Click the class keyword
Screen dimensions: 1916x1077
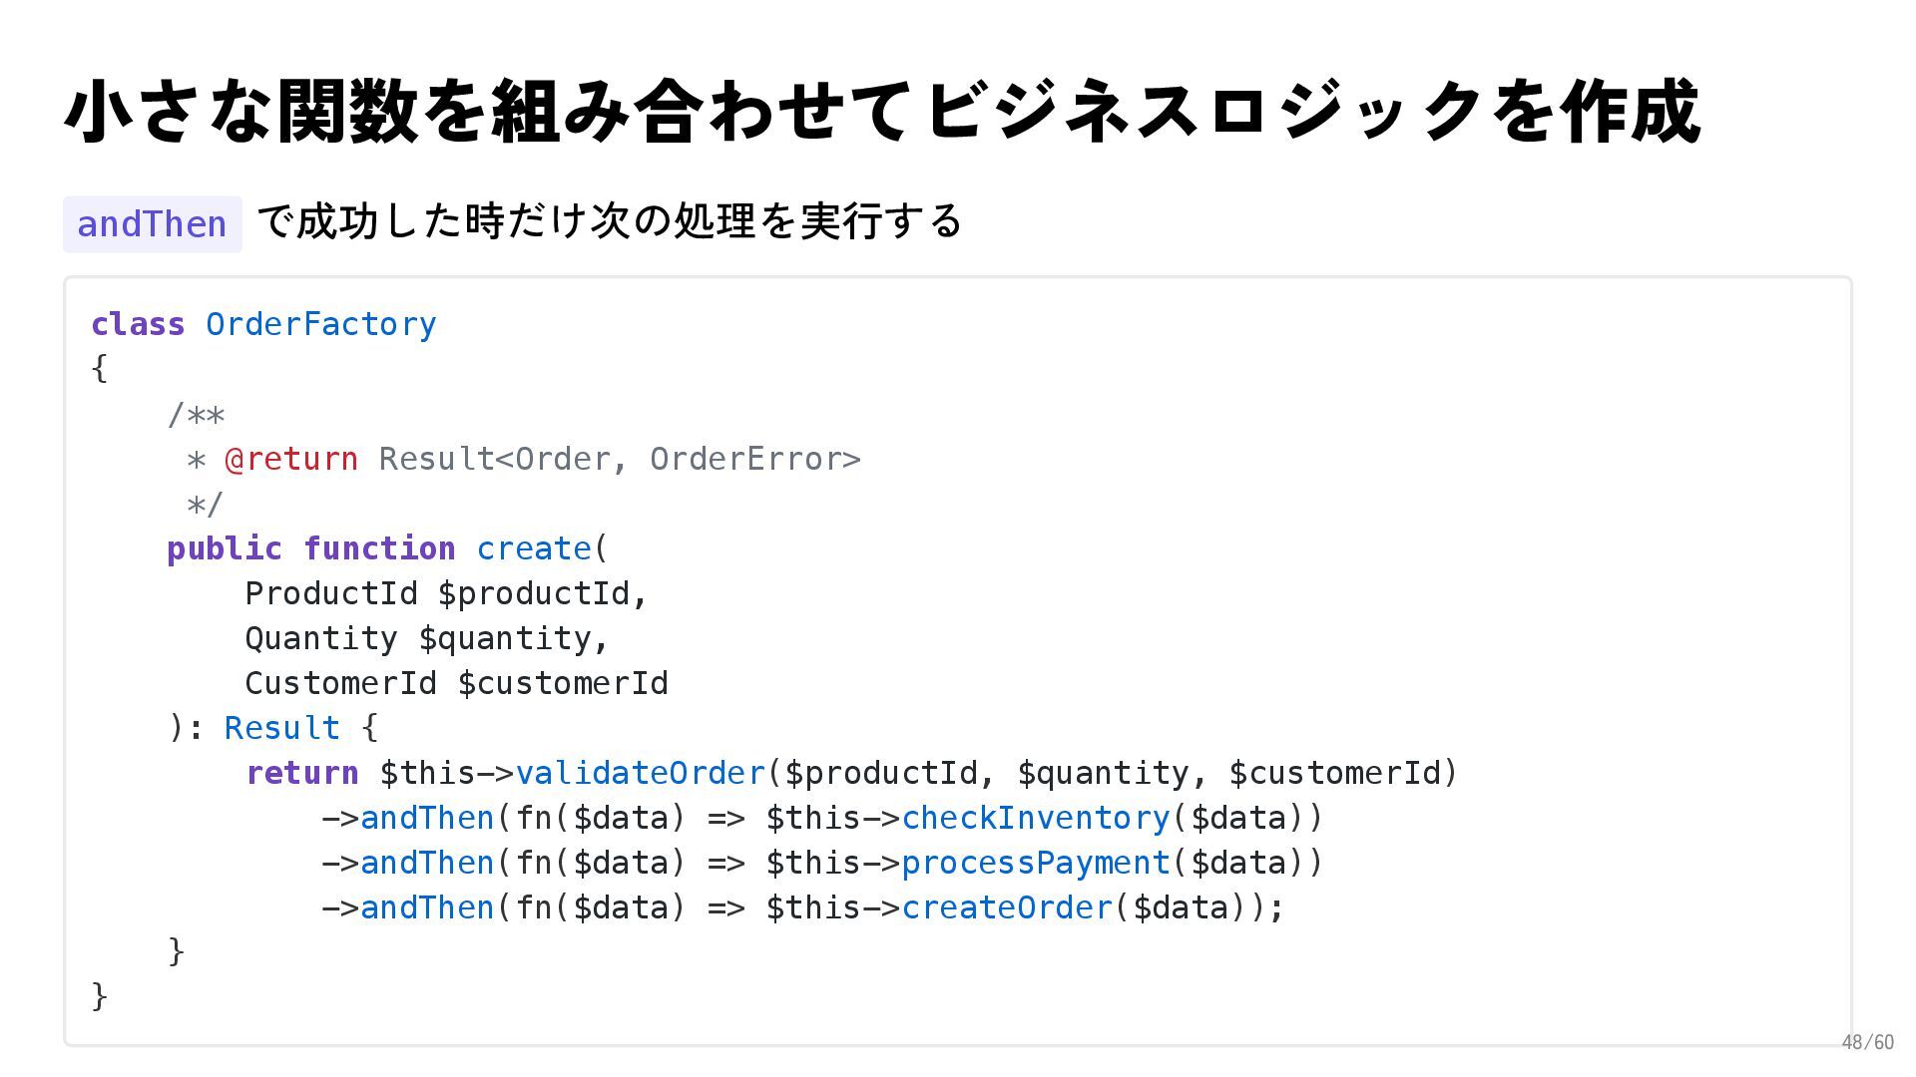click(x=138, y=324)
